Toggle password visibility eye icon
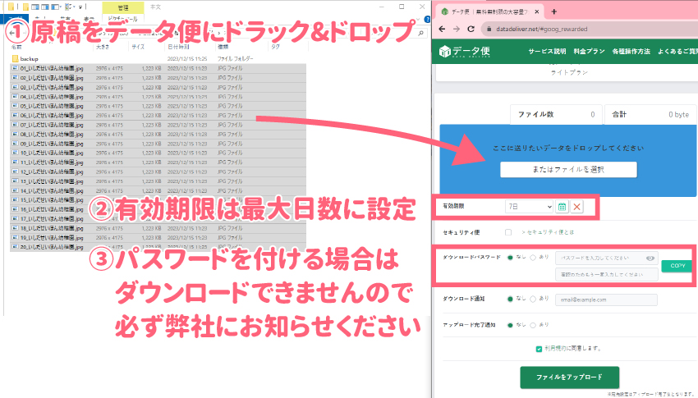Viewport: 698px width, 398px height. click(650, 258)
